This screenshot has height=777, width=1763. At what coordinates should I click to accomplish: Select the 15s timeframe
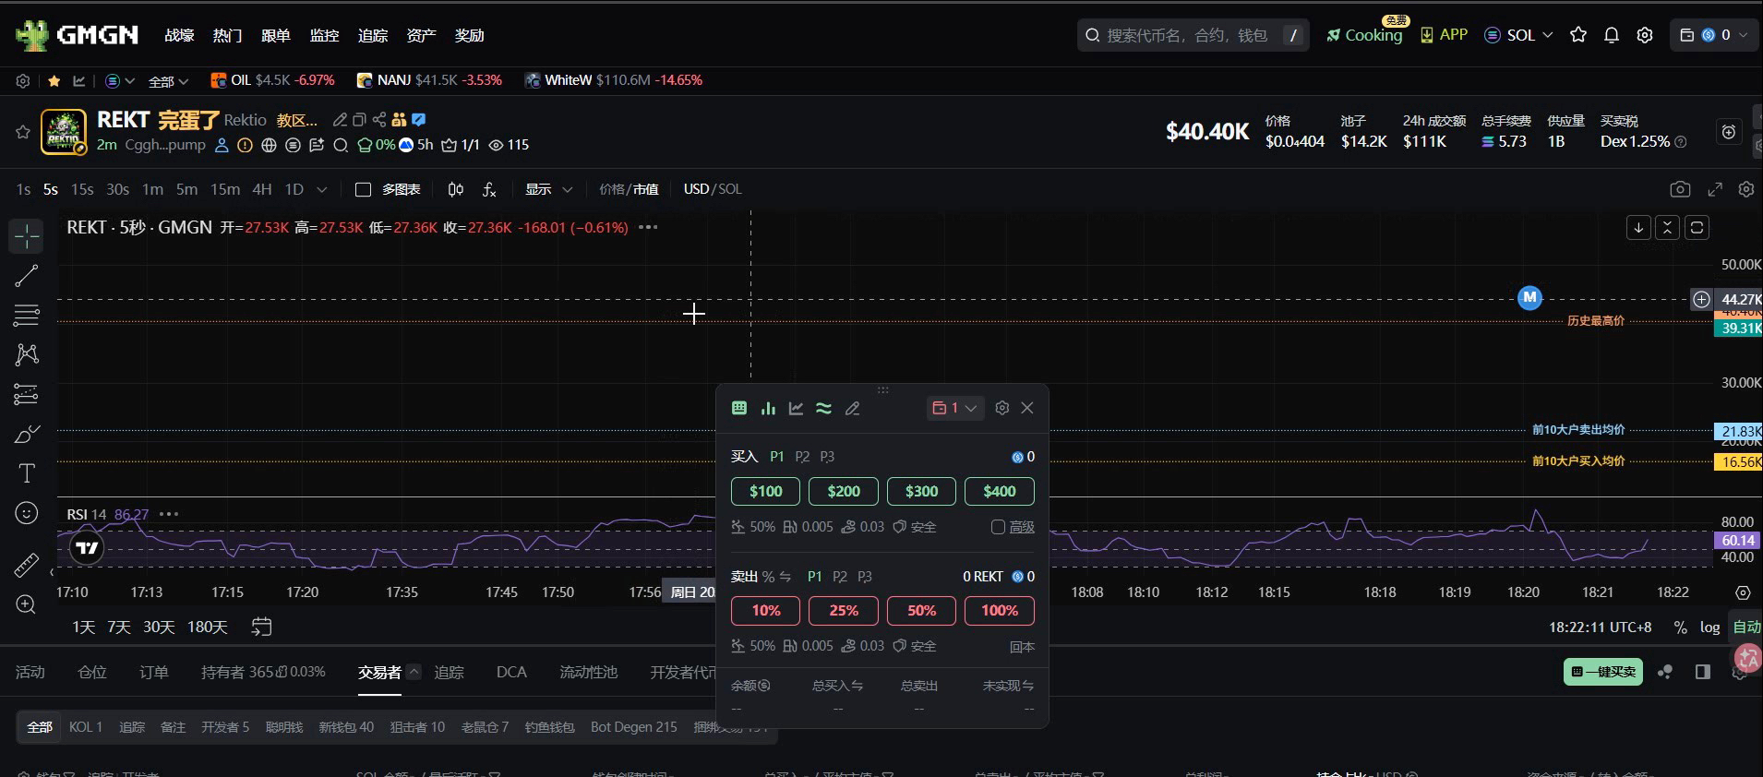(82, 189)
